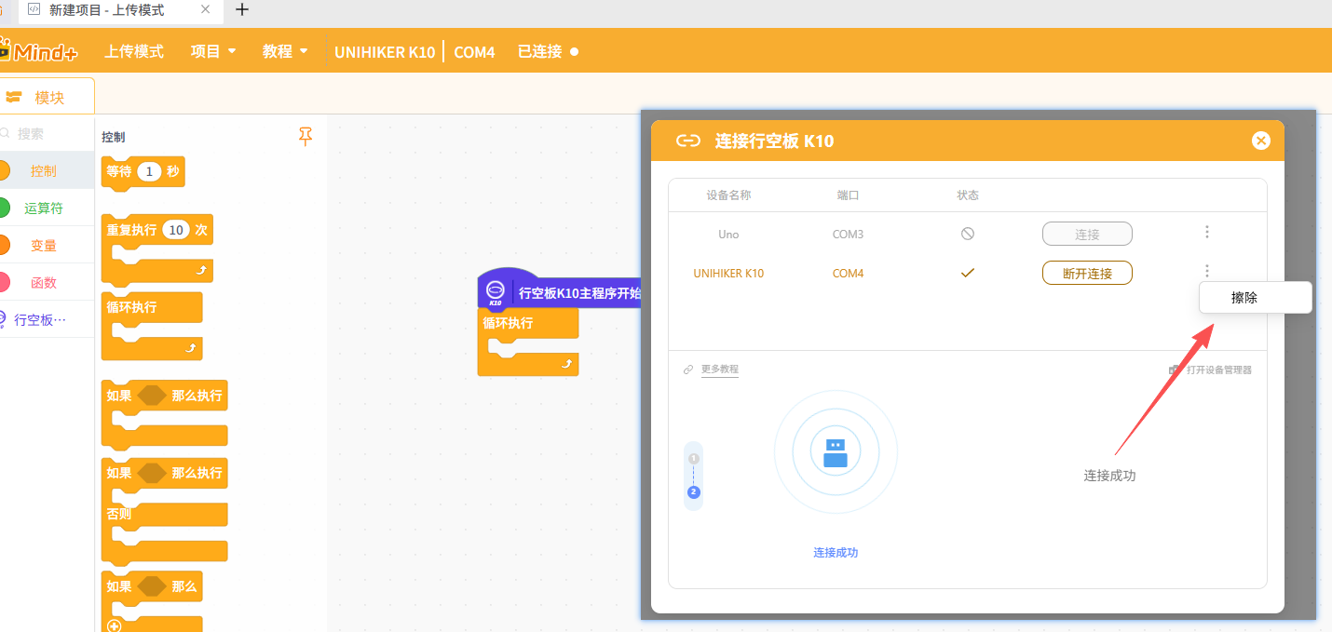Close the connect K10 dialog
Image resolution: width=1332 pixels, height=632 pixels.
coord(1260,141)
